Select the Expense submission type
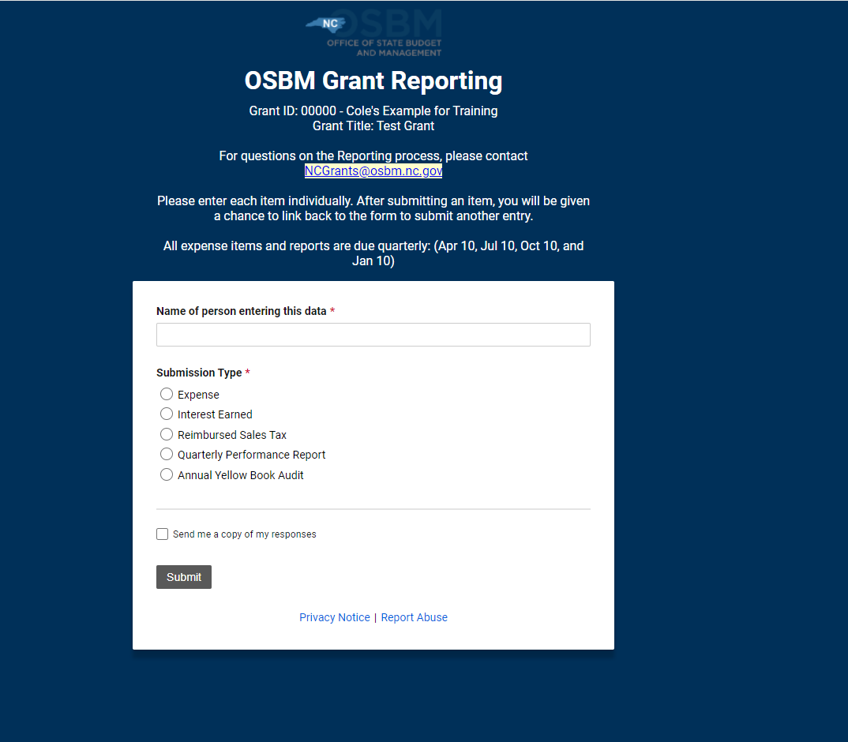This screenshot has width=848, height=742. coord(167,394)
